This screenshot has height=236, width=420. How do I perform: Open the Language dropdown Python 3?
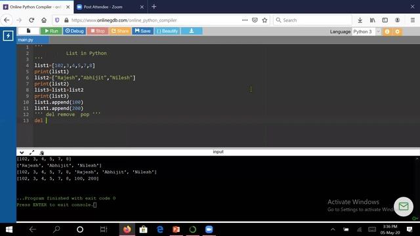[366, 31]
